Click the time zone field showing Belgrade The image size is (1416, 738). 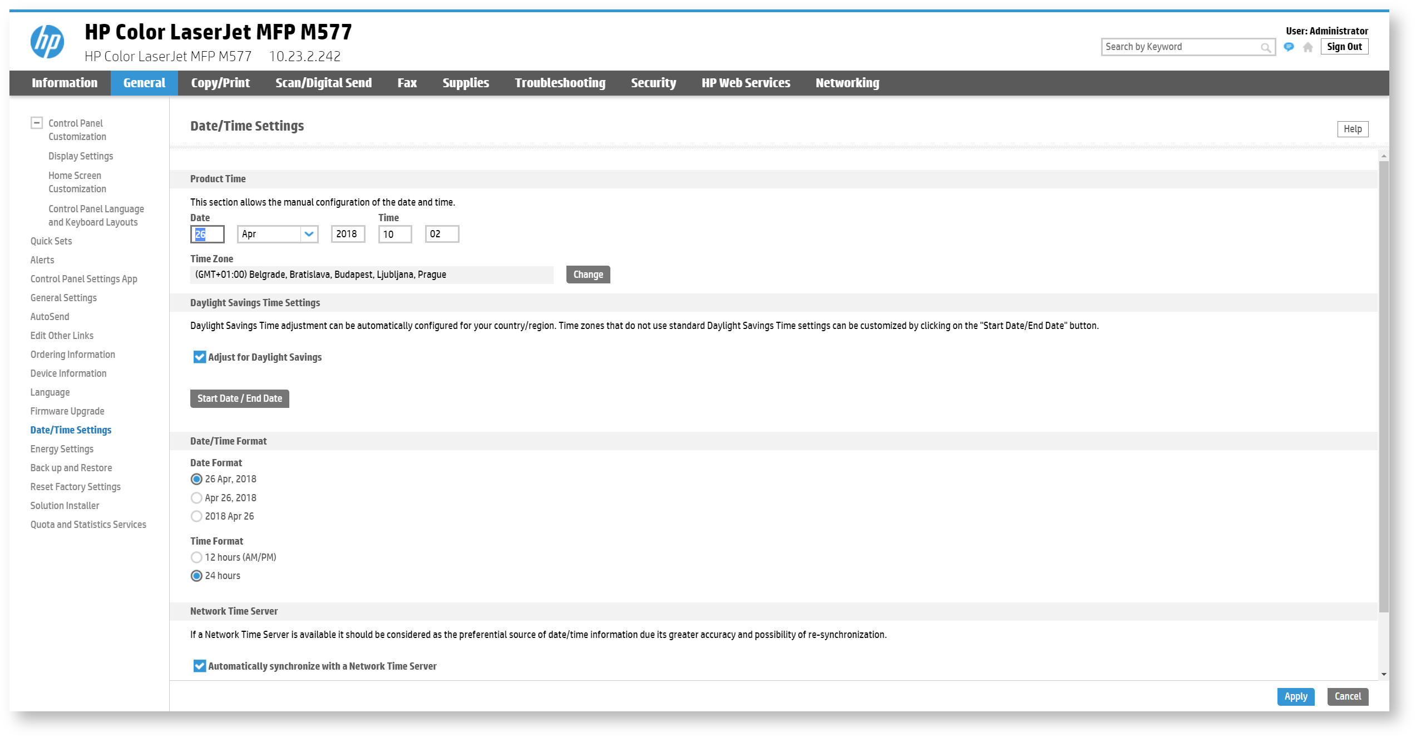[372, 275]
